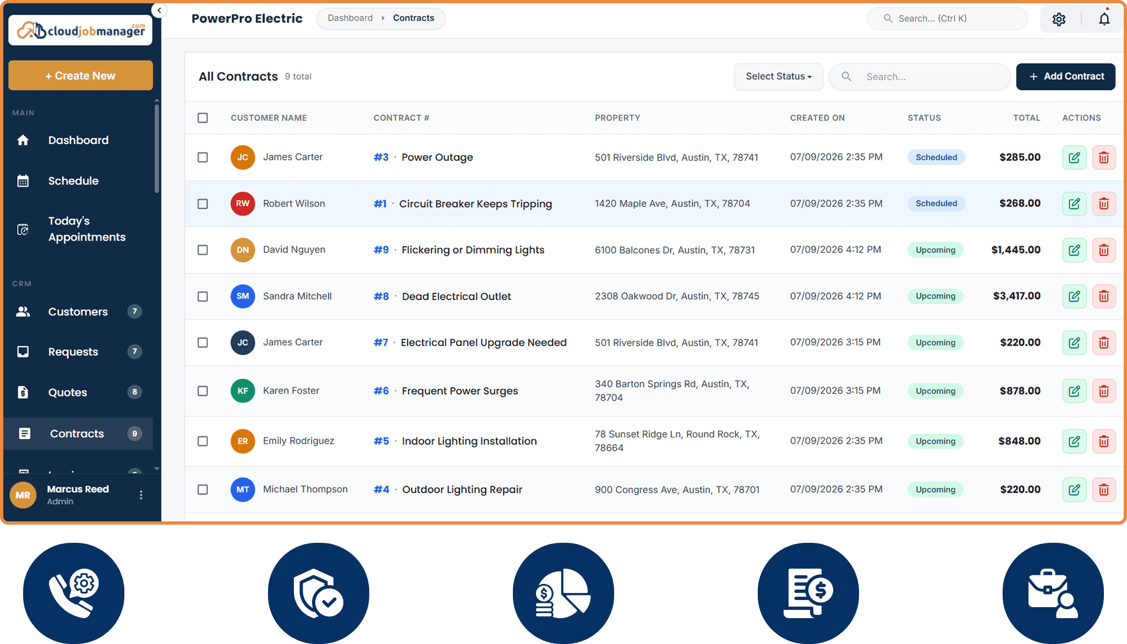Check the Emily Rodriguez row checkbox

[x=203, y=441]
